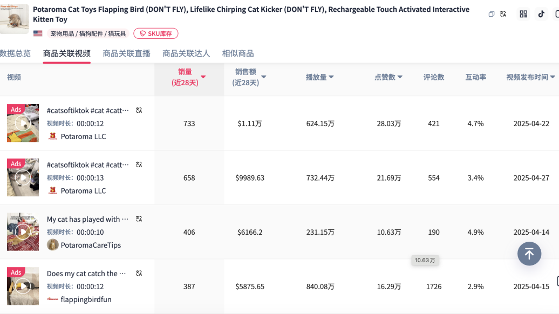The image size is (559, 314).
Task: Translate the product title via translate icon
Action: click(503, 15)
